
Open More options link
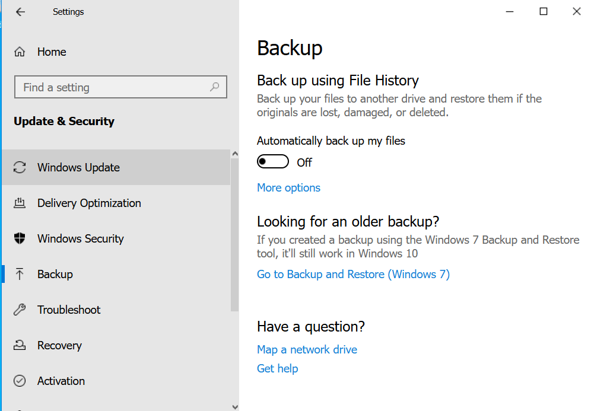coord(288,188)
